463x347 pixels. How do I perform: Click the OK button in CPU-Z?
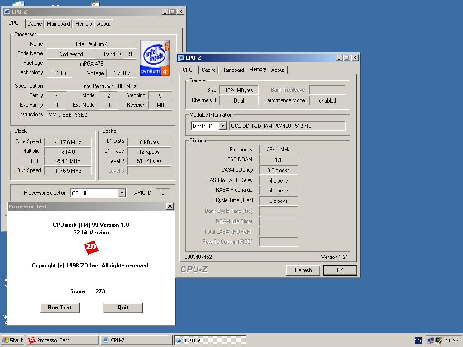[x=340, y=270]
